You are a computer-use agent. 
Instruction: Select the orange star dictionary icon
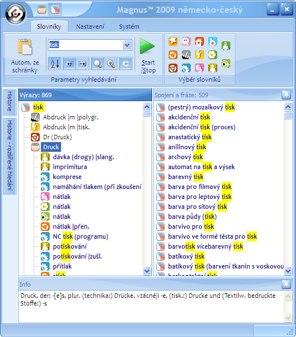173,41
